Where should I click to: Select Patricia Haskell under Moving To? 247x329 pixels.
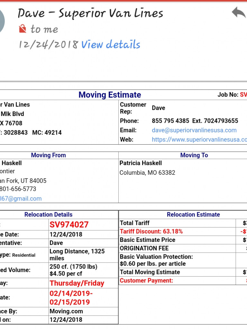coord(141,163)
